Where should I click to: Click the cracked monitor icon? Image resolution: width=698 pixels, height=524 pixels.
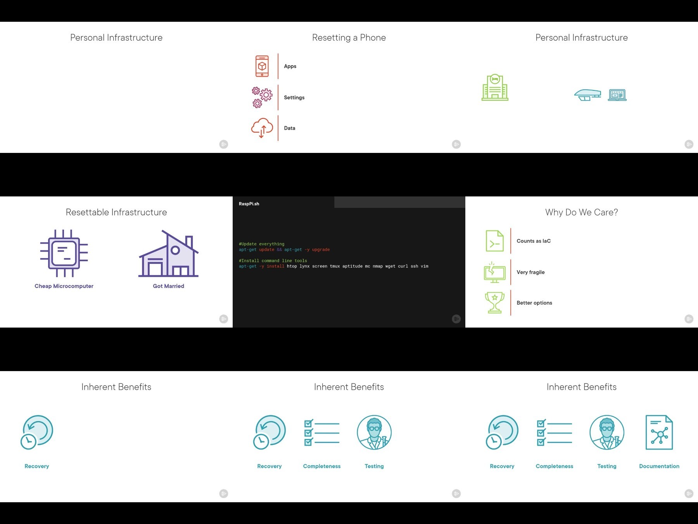(x=495, y=272)
